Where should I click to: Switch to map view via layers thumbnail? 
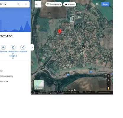pyautogui.click(x=39, y=85)
